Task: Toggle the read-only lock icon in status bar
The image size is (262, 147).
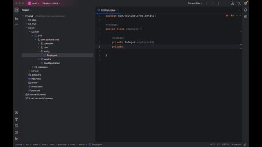Action: (x=245, y=145)
